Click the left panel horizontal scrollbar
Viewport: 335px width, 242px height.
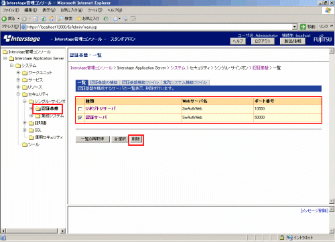(33, 231)
